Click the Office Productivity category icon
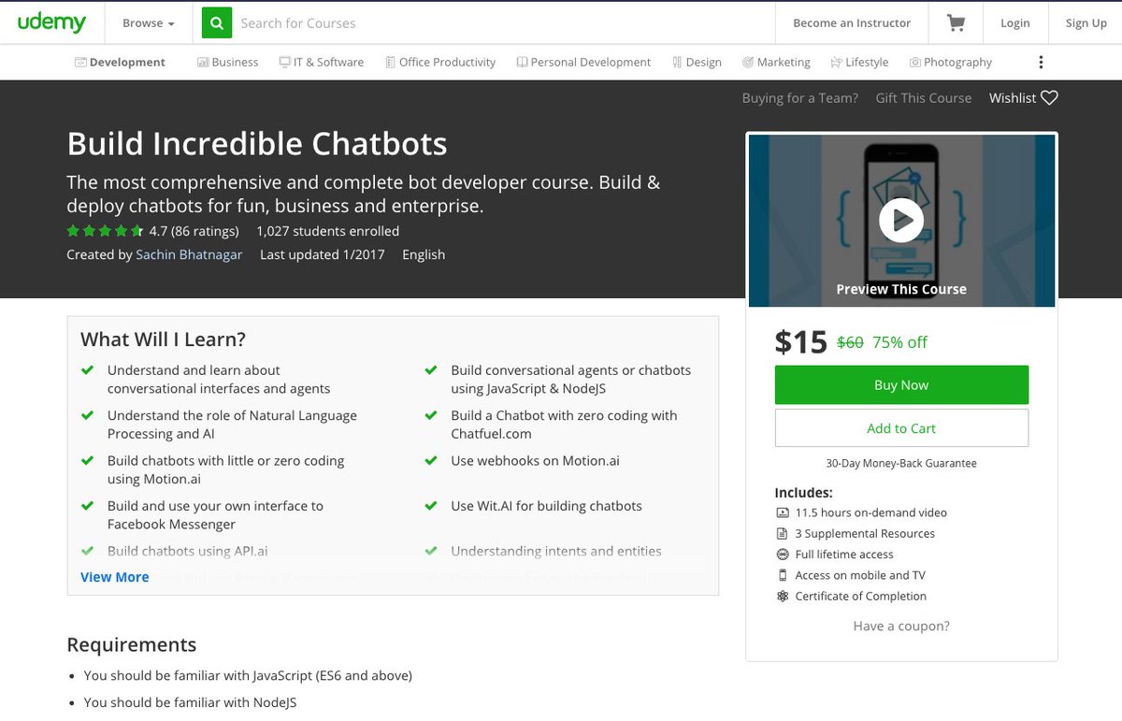The width and height of the screenshot is (1122, 721). (390, 63)
